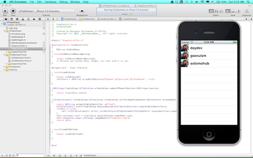Viewport: 253px width, 158px height.
Task: Show the Log navigator tab icon
Action: (x=40, y=19)
